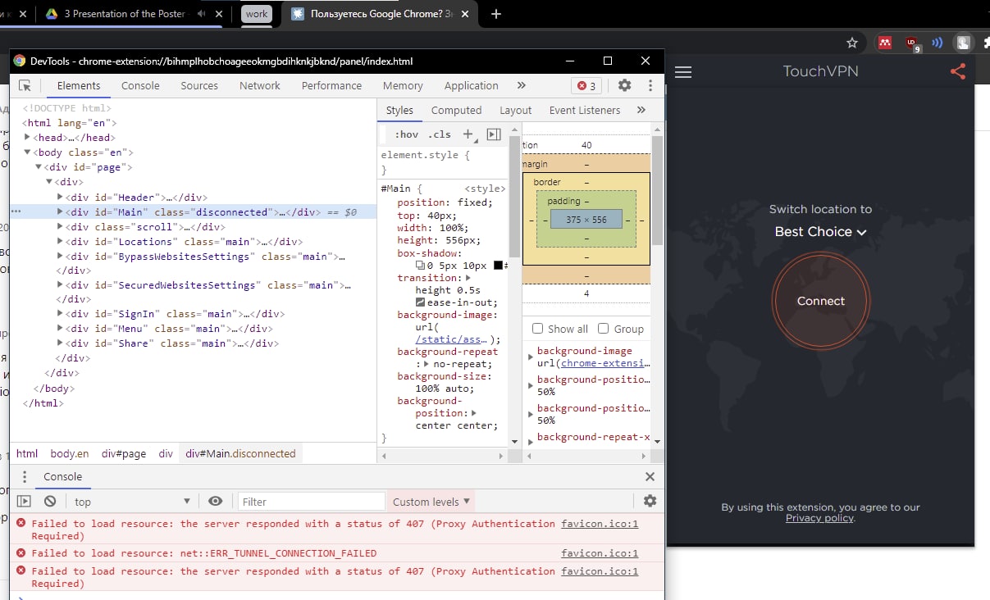Close the console drawer with X

[650, 476]
